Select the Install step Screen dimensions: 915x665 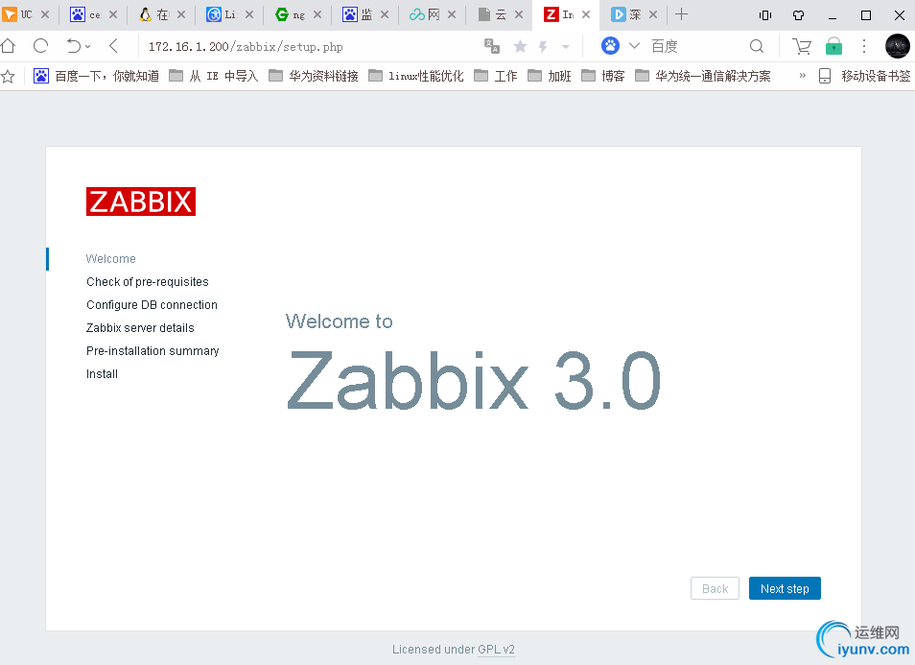tap(102, 374)
